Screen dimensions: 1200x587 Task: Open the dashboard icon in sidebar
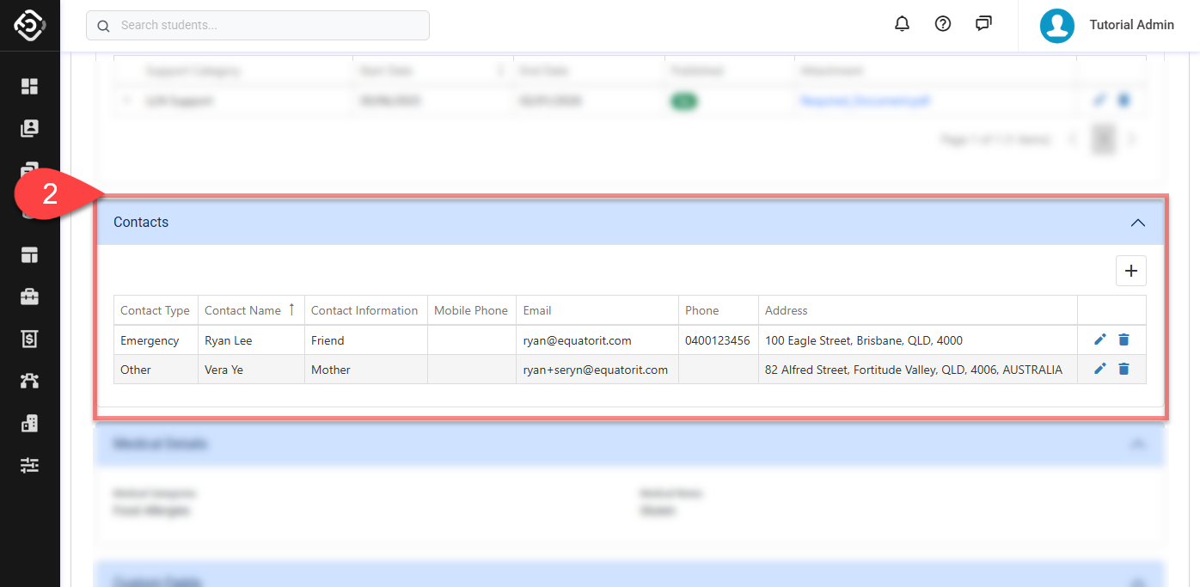click(30, 86)
